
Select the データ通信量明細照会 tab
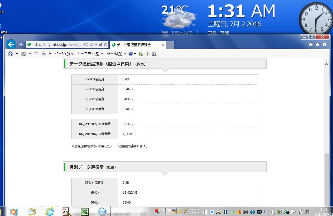point(134,45)
